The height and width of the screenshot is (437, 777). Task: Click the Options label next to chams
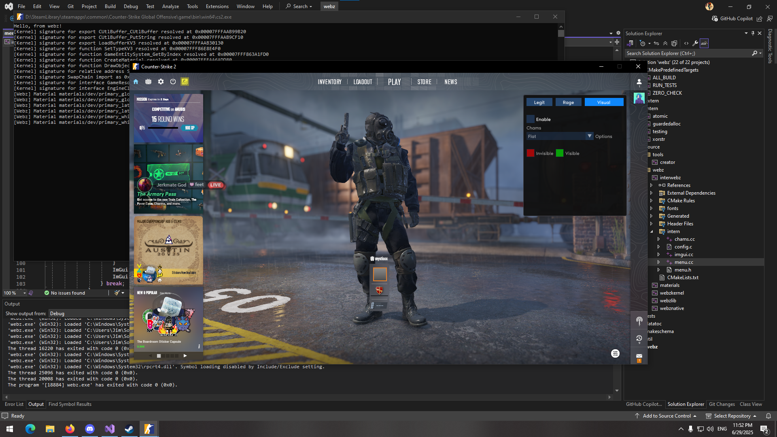603,136
